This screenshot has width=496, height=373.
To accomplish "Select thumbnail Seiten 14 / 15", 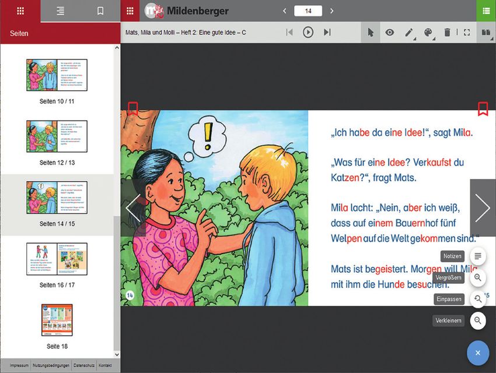I will (x=57, y=198).
